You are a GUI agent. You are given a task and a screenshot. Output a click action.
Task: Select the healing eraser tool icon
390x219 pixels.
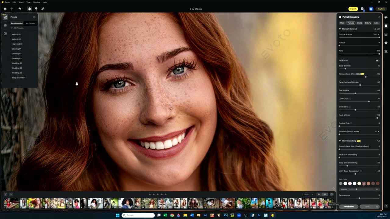tap(43, 9)
